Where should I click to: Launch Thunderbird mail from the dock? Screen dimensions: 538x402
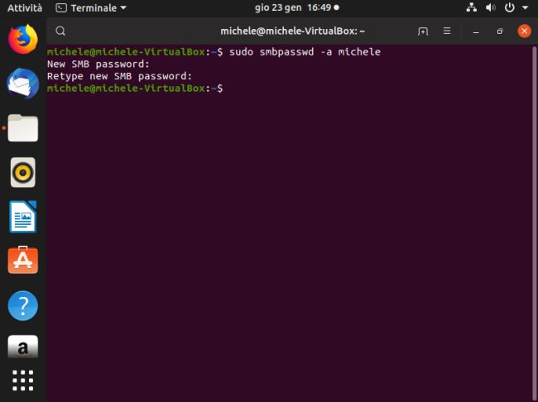[23, 84]
